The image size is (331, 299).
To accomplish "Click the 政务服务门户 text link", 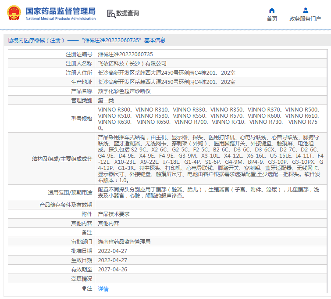I will pos(305,18).
